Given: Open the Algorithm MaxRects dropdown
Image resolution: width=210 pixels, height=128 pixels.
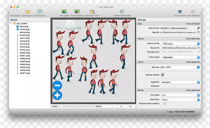Looking at the screenshot, I should point(180,82).
